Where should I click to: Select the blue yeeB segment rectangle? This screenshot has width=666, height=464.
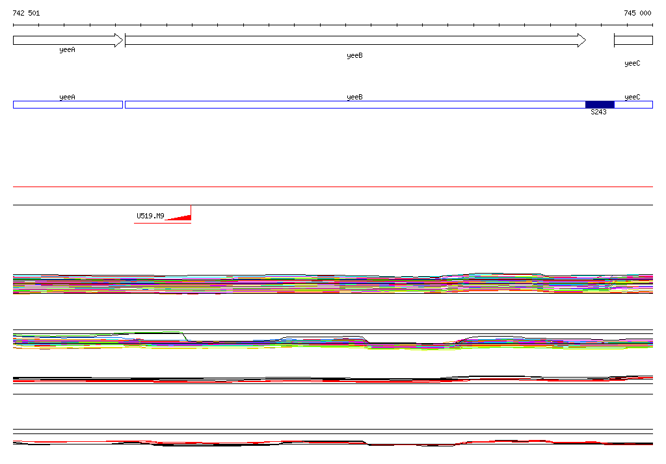click(x=355, y=105)
